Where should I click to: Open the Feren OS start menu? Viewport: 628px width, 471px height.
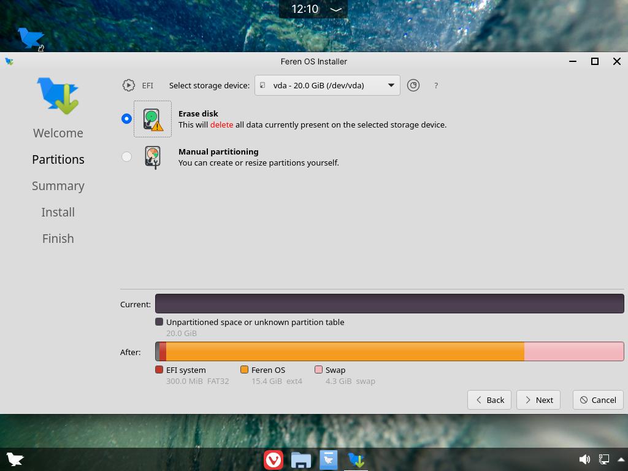coord(15,459)
